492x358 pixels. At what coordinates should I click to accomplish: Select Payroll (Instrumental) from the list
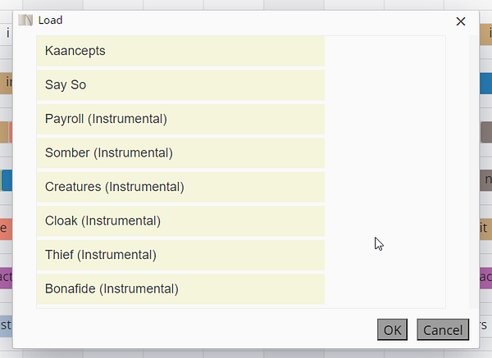pyautogui.click(x=180, y=119)
